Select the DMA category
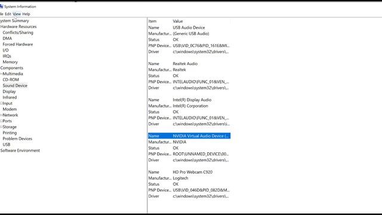 pos(7,38)
